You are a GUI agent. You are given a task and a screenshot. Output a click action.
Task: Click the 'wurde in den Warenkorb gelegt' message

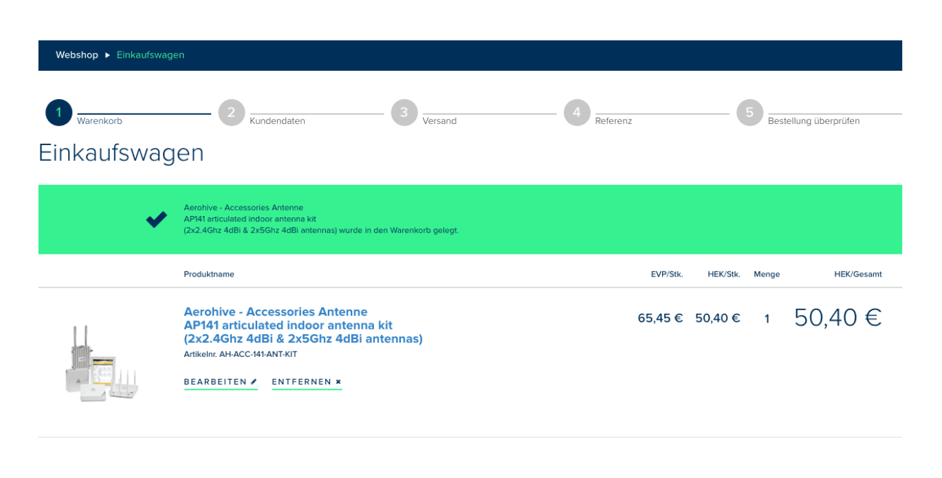399,231
